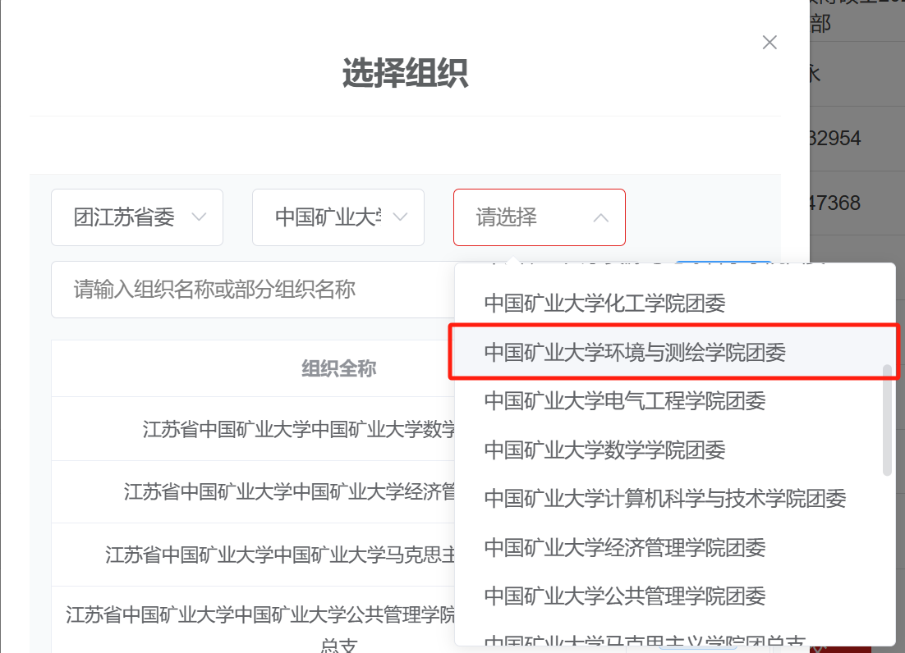The height and width of the screenshot is (653, 905).
Task: Click table row 江苏省中国矿业大学中国矿业大学经济管
Action: [x=254, y=491]
